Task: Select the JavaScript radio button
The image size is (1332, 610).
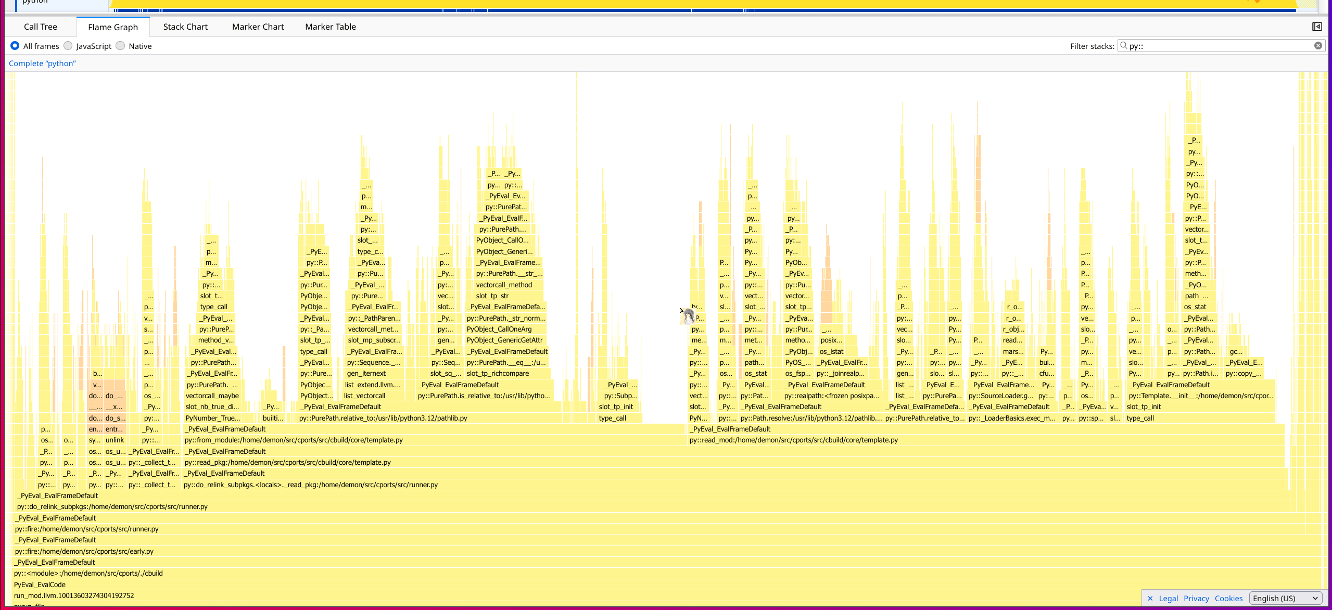Action: click(68, 46)
